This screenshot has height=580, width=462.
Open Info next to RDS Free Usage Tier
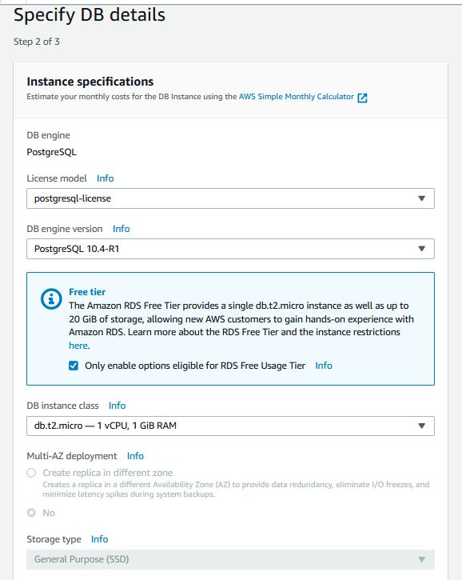[324, 366]
